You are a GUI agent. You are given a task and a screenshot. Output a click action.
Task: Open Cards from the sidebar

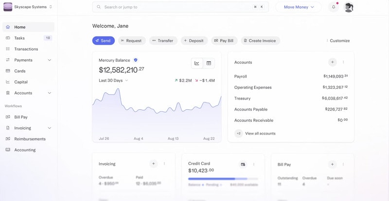pyautogui.click(x=19, y=71)
